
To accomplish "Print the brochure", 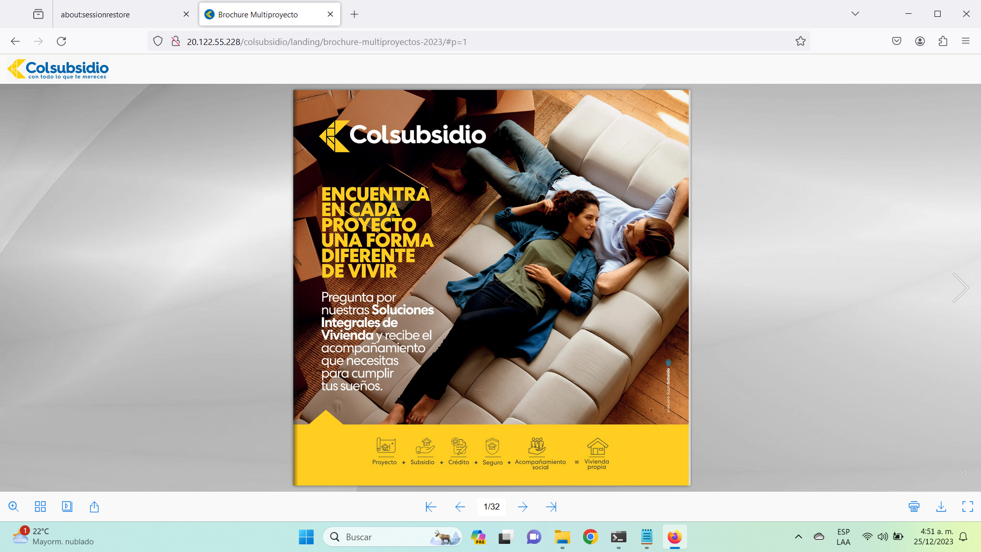I will coord(914,507).
